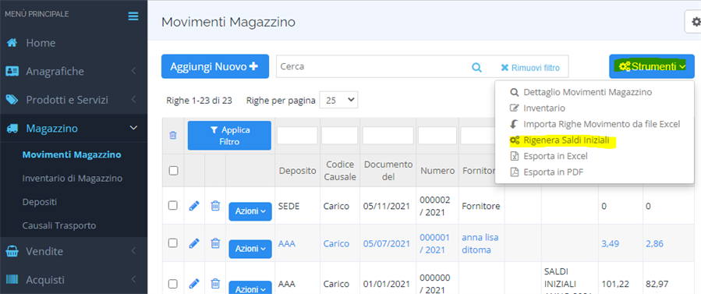The height and width of the screenshot is (294, 701).
Task: Toggle the select-all header checkbox
Action: 172,170
